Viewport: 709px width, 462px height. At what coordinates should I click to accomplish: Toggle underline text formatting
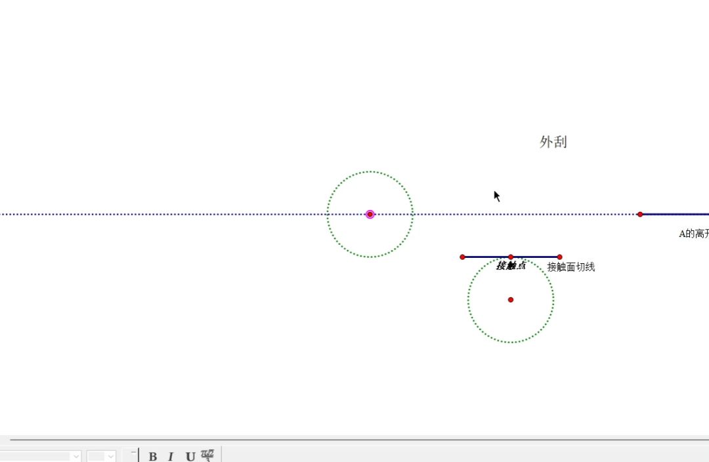pyautogui.click(x=190, y=456)
